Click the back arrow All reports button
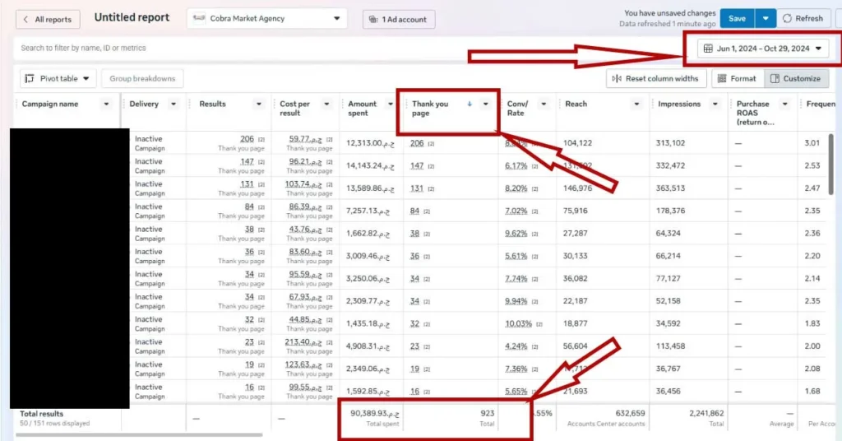 click(x=47, y=19)
